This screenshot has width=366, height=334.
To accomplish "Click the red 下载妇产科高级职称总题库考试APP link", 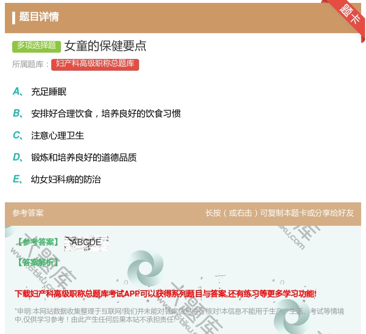I will (x=165, y=294).
